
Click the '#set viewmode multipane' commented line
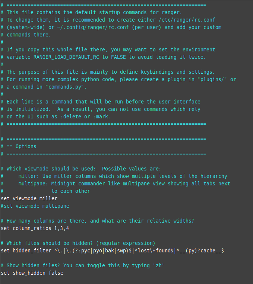(x=35, y=206)
